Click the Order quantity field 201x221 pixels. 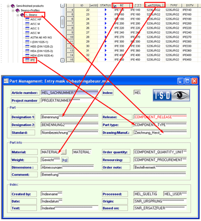click(x=160, y=152)
